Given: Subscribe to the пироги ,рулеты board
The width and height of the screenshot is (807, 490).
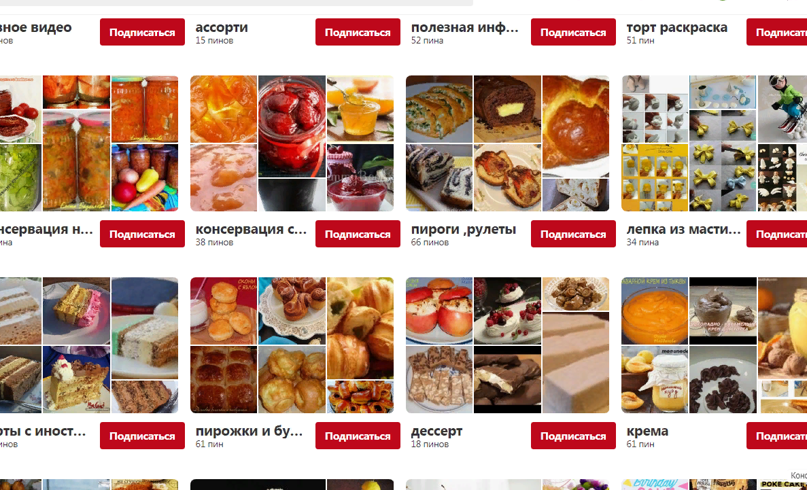Looking at the screenshot, I should (573, 234).
